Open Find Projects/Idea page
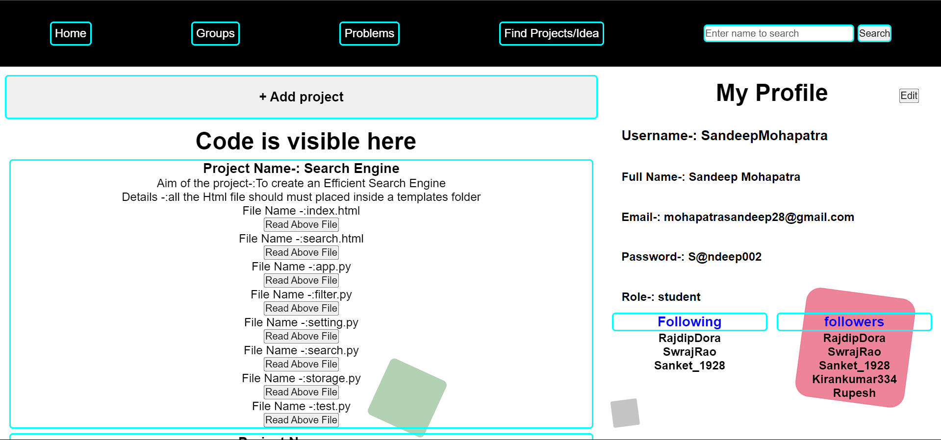This screenshot has width=941, height=440. [x=551, y=33]
